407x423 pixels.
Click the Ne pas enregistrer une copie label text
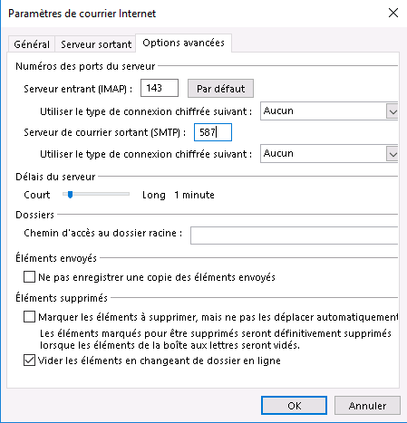[157, 277]
